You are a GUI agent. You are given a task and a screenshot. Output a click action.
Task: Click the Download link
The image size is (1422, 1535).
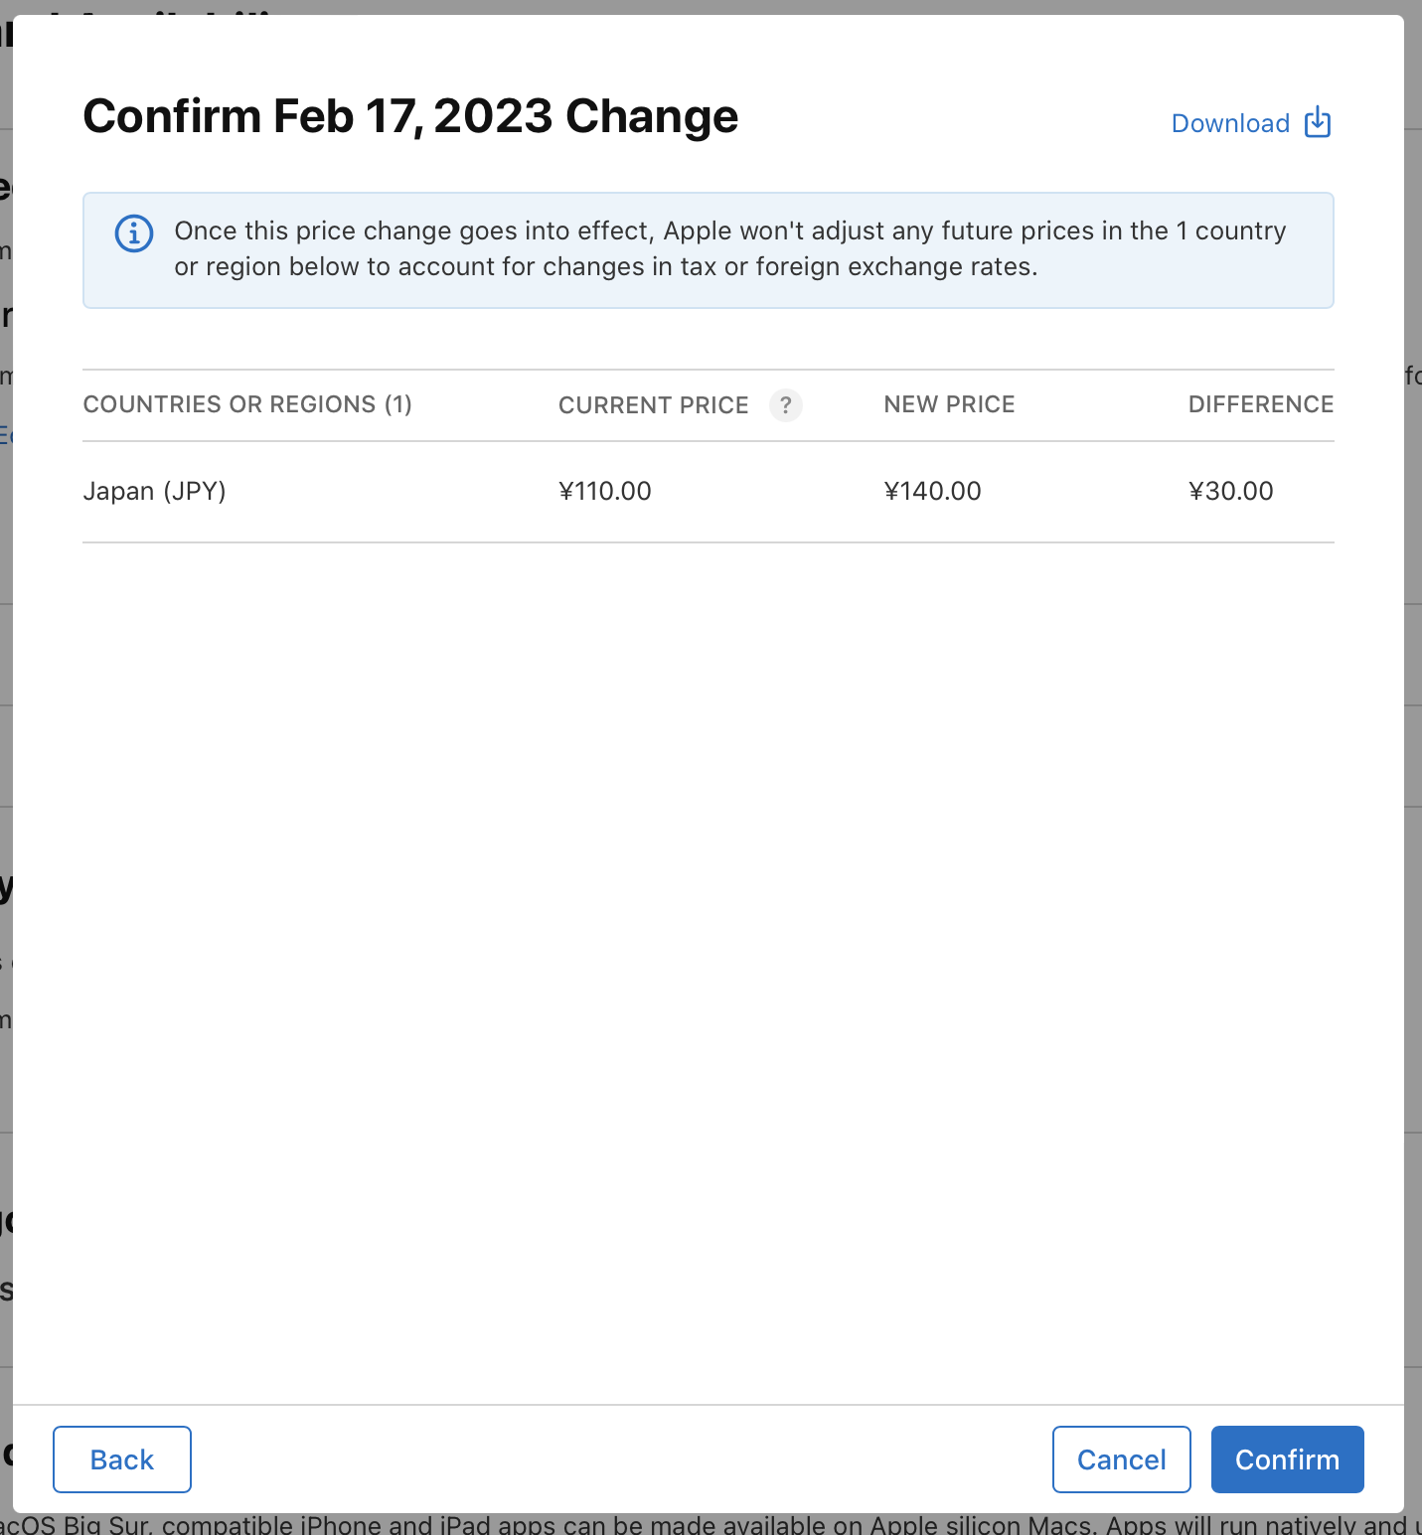point(1230,122)
